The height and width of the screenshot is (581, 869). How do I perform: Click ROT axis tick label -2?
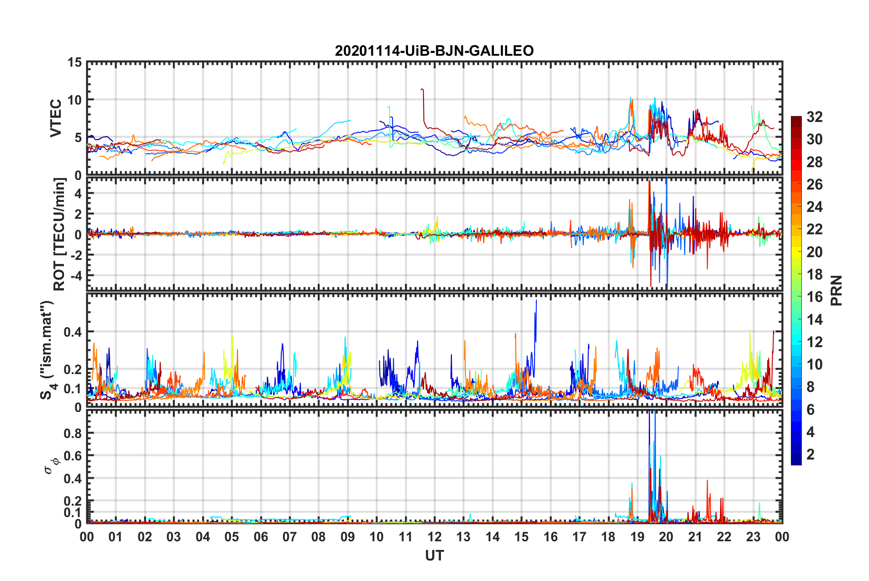pyautogui.click(x=76, y=255)
